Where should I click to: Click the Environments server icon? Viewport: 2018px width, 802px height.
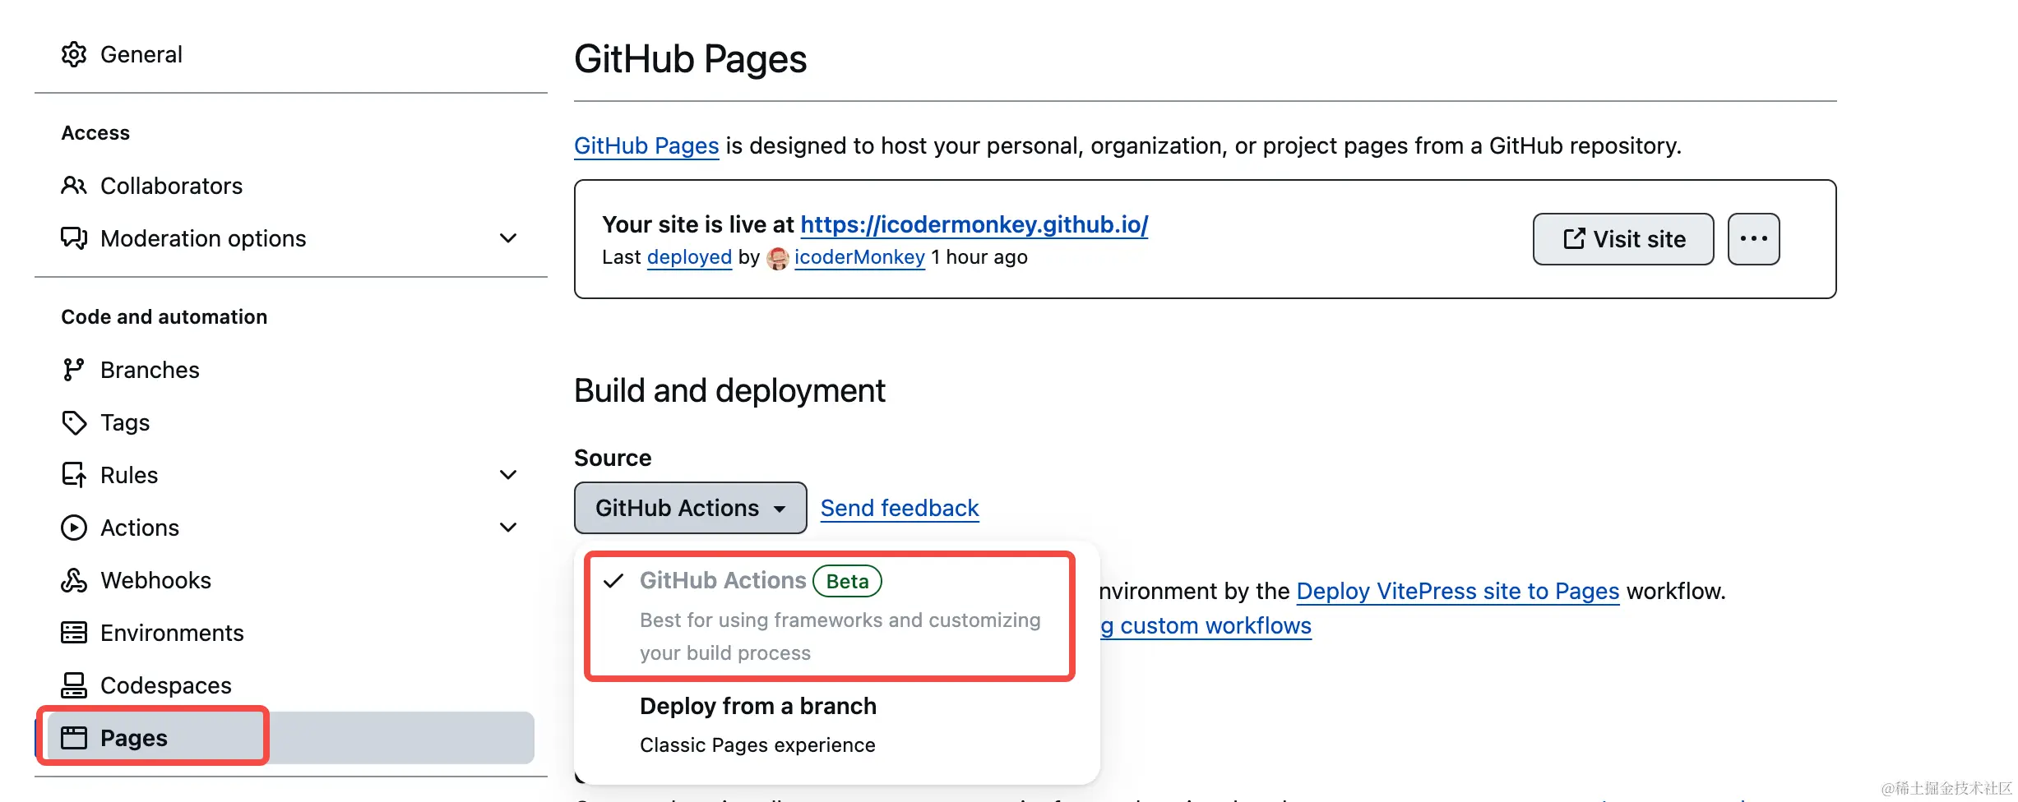[74, 633]
